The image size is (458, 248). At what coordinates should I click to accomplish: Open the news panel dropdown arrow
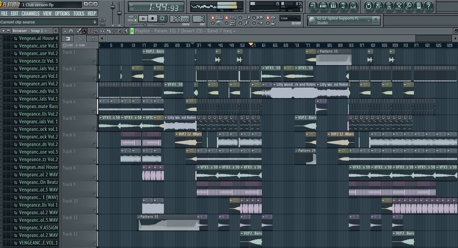(x=369, y=20)
